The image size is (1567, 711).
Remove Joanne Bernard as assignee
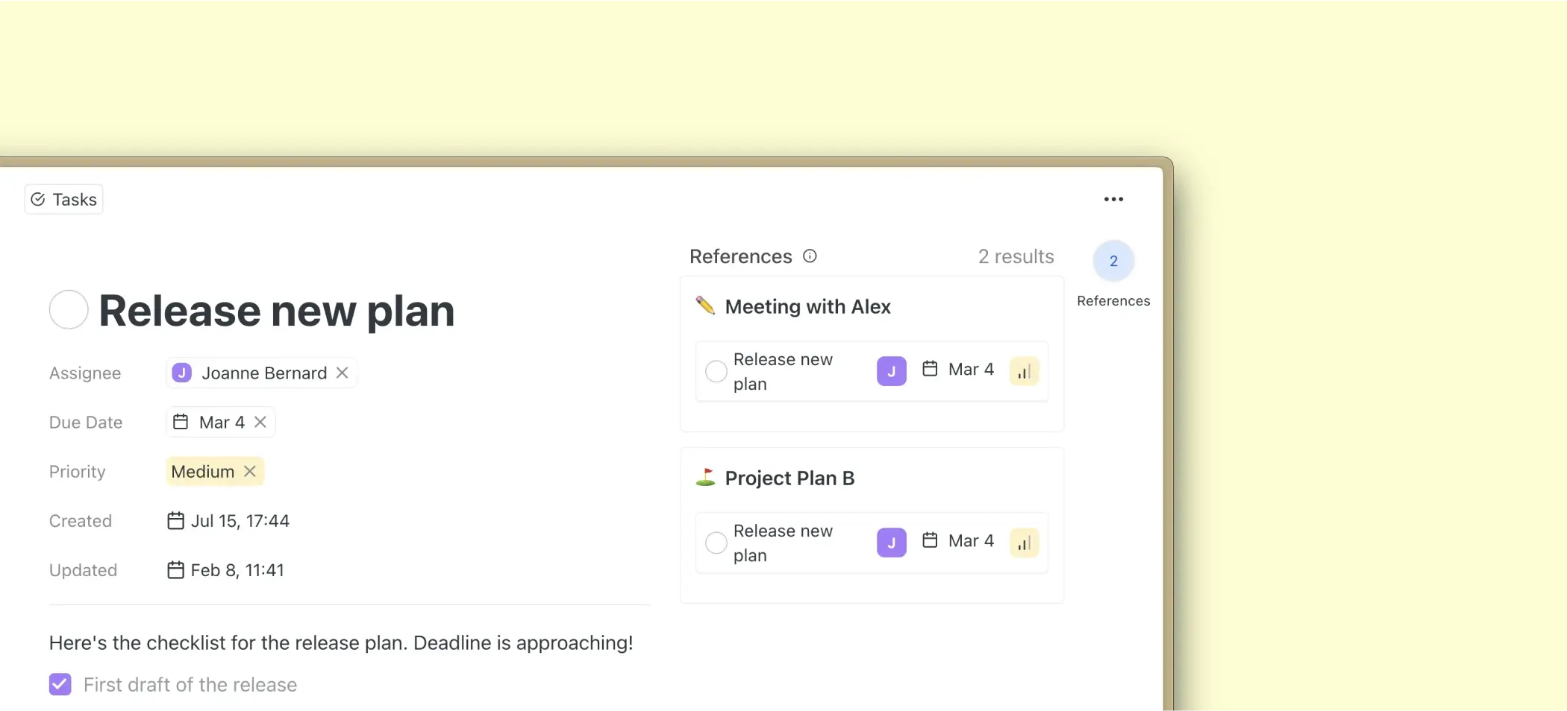(x=342, y=373)
